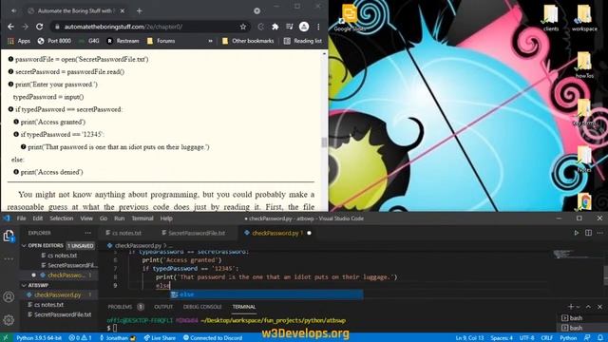Open Chrome media control icon

pos(289,27)
